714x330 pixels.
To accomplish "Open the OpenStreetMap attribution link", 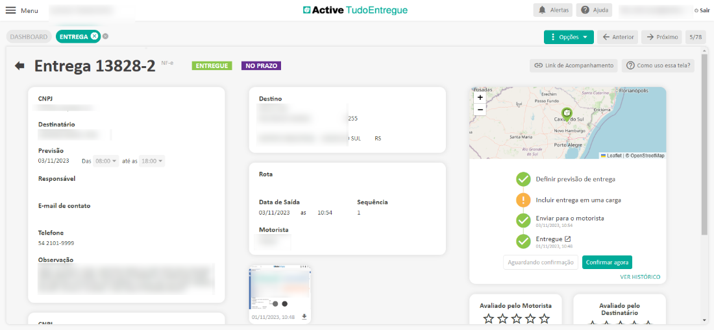I will 646,156.
